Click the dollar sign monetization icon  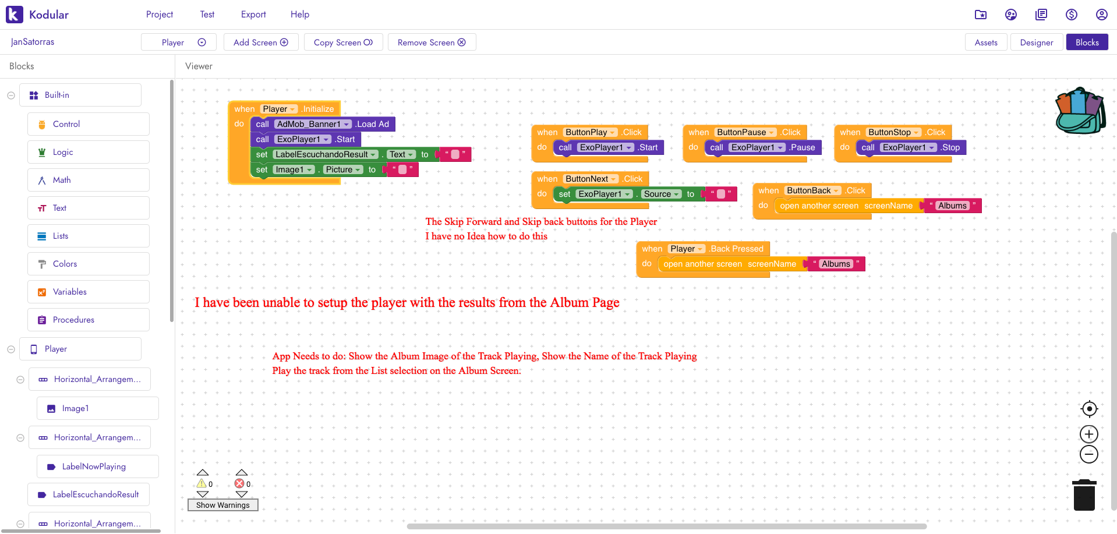click(1071, 15)
